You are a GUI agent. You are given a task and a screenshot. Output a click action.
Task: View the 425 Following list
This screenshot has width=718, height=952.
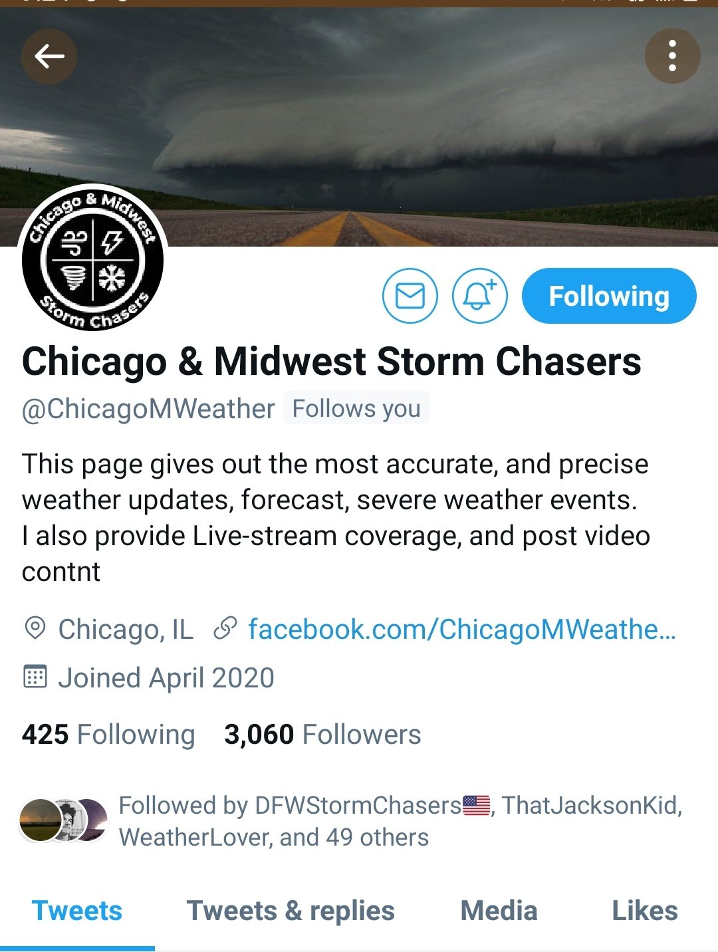[108, 735]
